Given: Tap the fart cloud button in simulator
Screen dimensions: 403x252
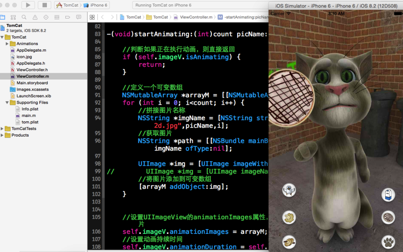Looking at the screenshot, I should click(x=289, y=218).
